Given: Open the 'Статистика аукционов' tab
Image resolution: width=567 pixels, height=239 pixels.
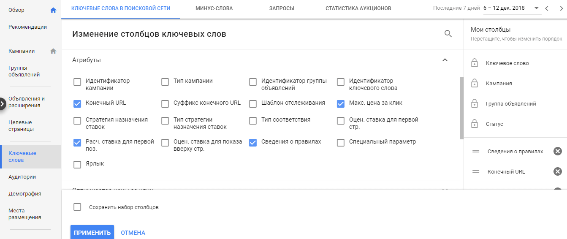Looking at the screenshot, I should pyautogui.click(x=358, y=8).
